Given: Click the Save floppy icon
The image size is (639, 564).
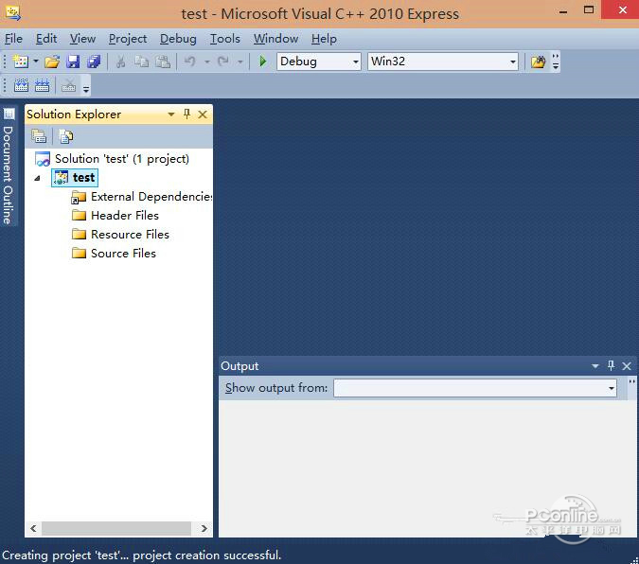Looking at the screenshot, I should 73,62.
